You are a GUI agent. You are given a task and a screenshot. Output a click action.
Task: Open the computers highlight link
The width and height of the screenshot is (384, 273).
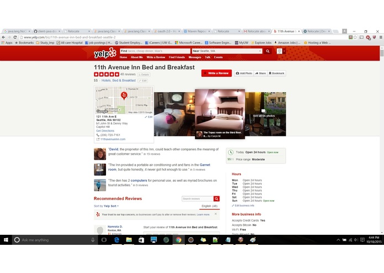(139, 181)
